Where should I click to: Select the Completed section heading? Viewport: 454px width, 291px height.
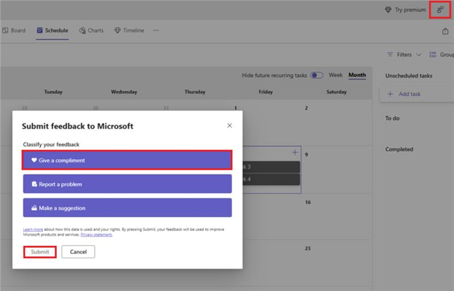(x=399, y=149)
